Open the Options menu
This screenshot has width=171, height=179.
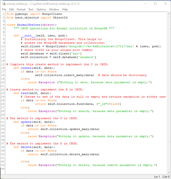tap(41, 10)
